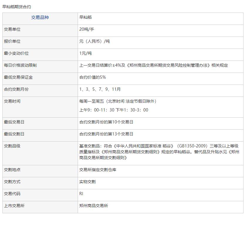The height and width of the screenshot is (227, 250).
Task: Select the 交易时间 label
Action: (12, 101)
